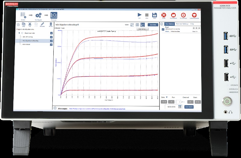Toggle the 4terminal-n-fet checkbox
This screenshot has height=158, width=241.
click(51, 33)
